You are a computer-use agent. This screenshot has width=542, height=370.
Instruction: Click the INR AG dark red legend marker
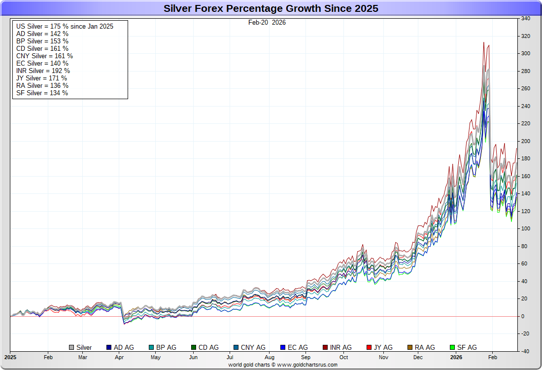pyautogui.click(x=325, y=348)
